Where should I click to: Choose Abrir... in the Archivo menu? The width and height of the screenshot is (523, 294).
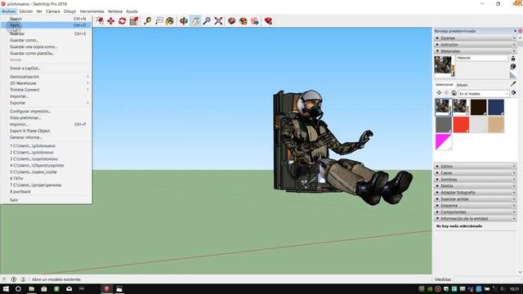click(x=46, y=25)
